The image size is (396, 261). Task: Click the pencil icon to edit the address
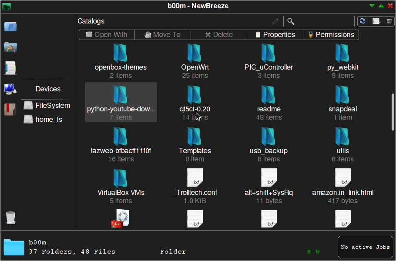coord(275,21)
